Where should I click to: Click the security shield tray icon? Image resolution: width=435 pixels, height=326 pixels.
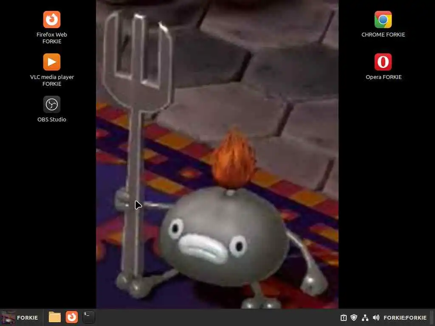[x=354, y=318]
